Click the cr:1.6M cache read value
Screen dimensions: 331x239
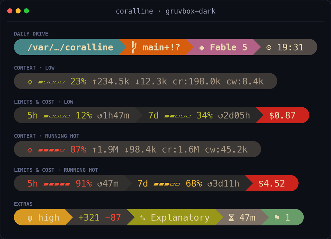(180, 149)
